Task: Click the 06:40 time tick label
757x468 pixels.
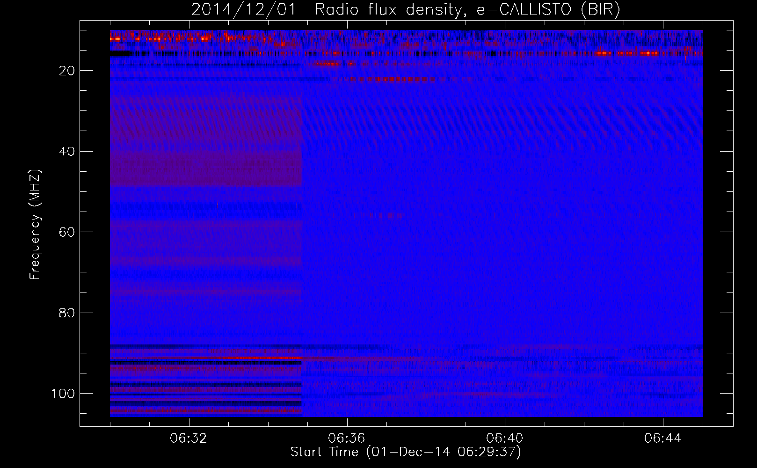Action: (x=505, y=439)
